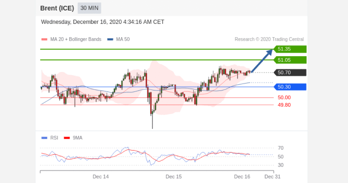
Task: Click the RSI legend blue swatch
Action: (44, 138)
